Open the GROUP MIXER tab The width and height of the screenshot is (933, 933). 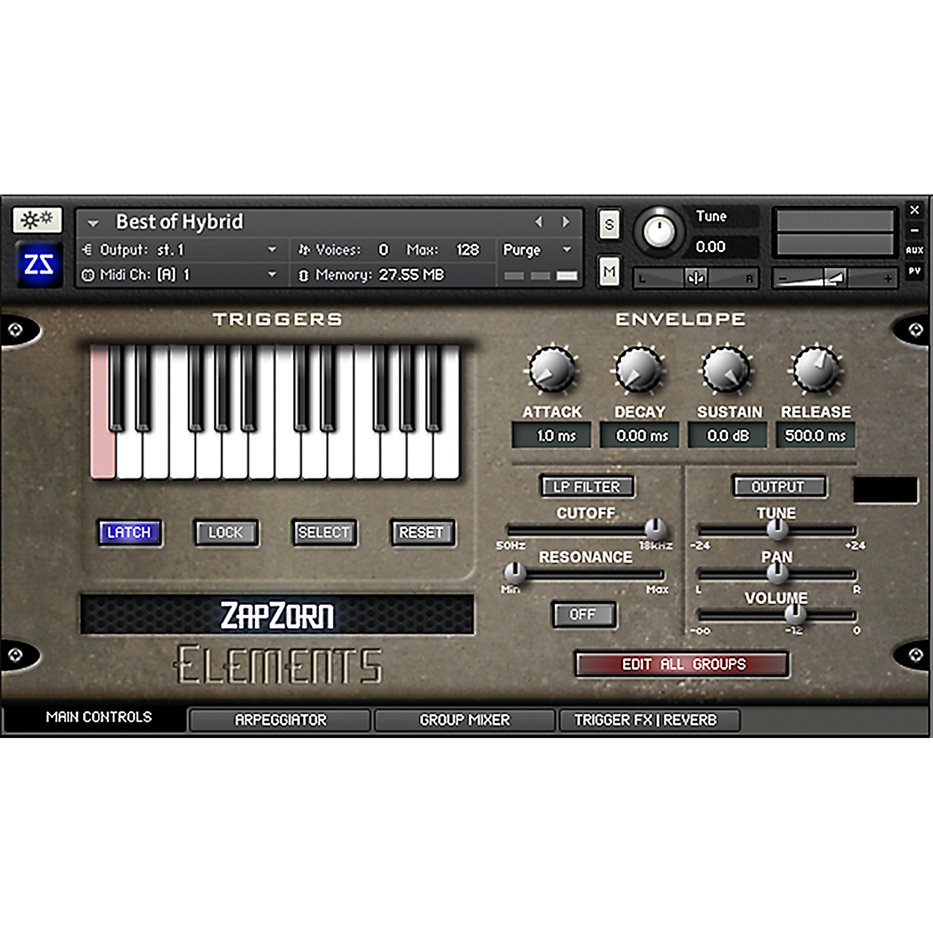click(x=465, y=720)
